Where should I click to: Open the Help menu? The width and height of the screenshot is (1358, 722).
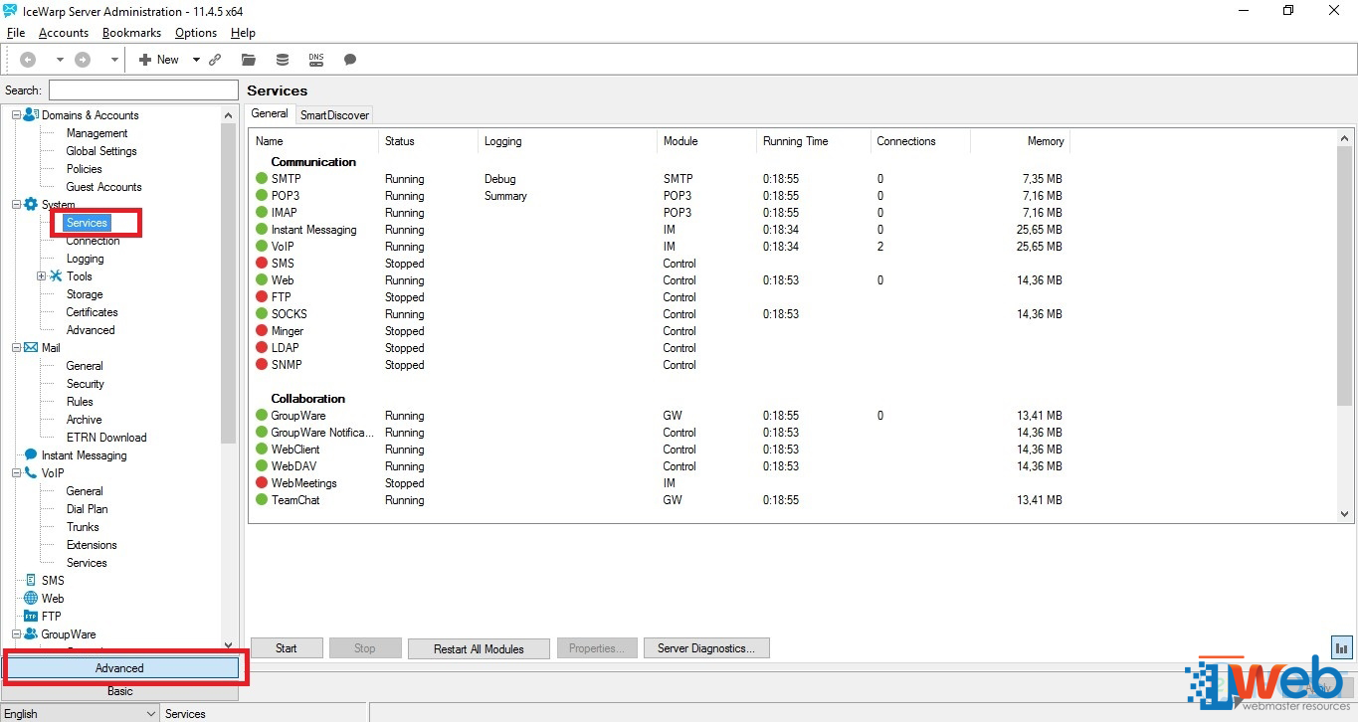click(x=243, y=33)
